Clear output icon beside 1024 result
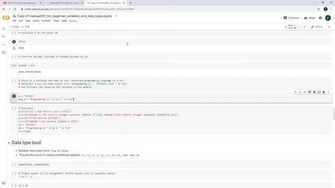The height and width of the screenshot is (188, 335). [x=14, y=48]
